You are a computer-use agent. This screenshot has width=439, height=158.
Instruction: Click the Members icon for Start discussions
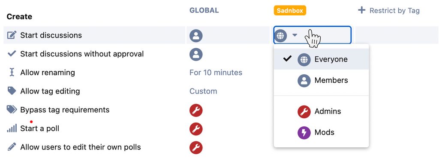[196, 36]
